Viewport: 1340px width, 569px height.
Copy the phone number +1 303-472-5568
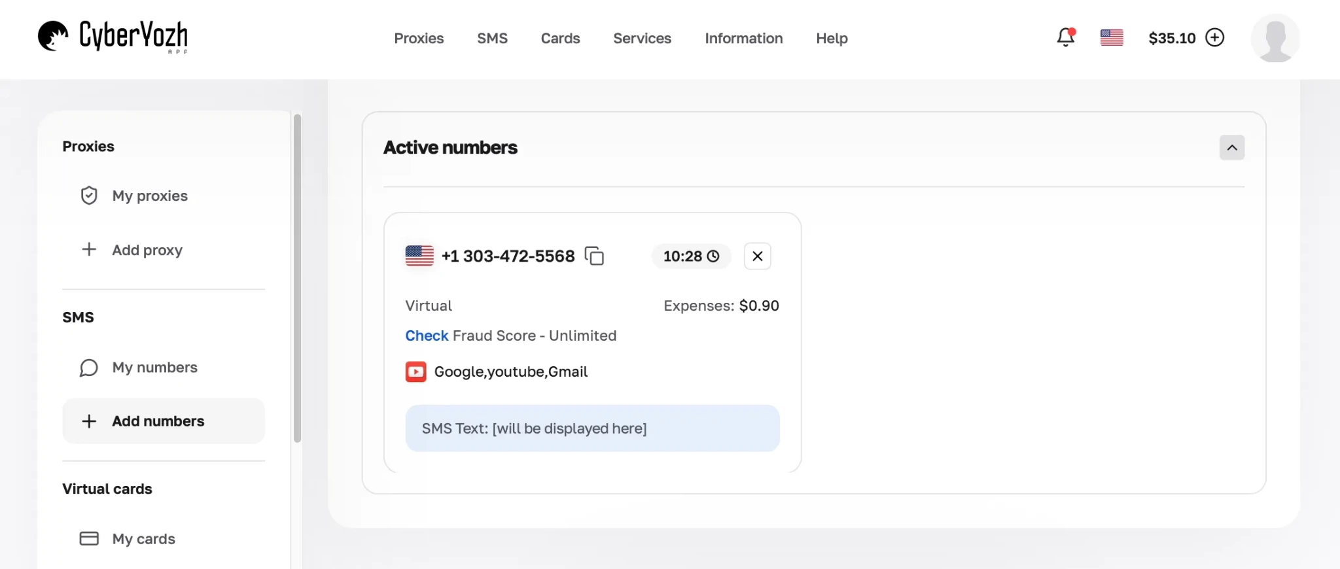pos(594,256)
